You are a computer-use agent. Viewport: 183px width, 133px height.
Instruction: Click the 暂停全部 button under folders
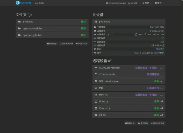(x=52, y=44)
